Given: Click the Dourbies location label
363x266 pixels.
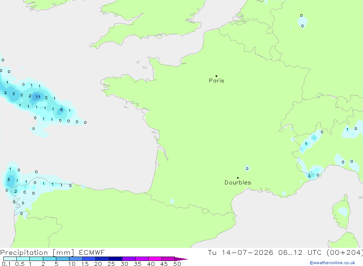Looking at the screenshot, I should [x=238, y=183].
